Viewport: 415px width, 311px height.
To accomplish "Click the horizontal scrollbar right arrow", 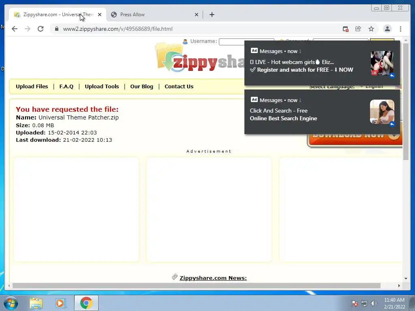I will click(399, 285).
